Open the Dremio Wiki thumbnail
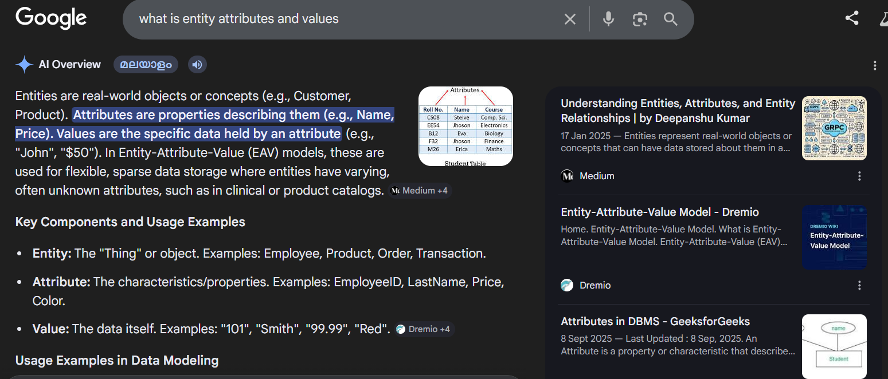Viewport: 888px width, 379px height. 834,237
